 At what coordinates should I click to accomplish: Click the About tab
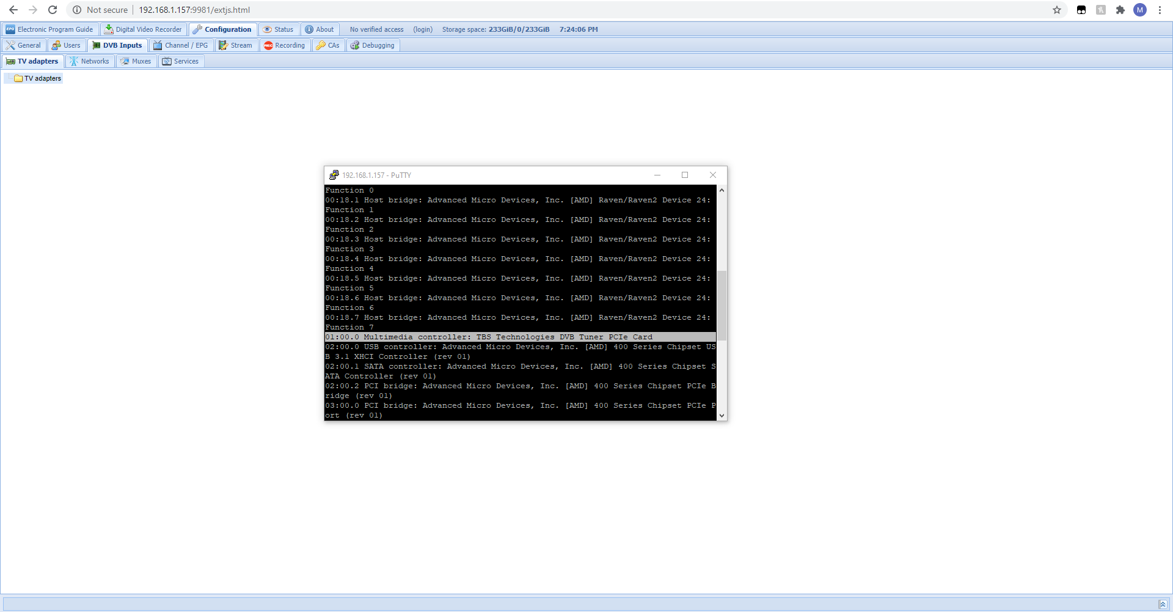coord(320,29)
